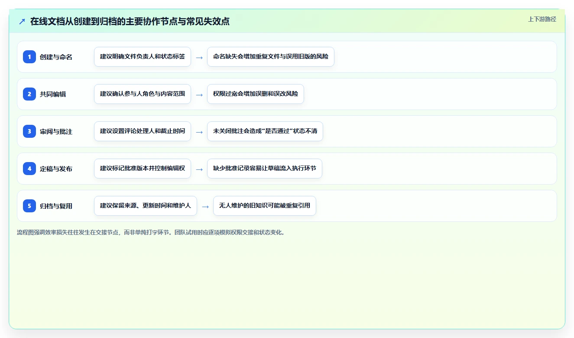
Task: Select the 共同编辑 step label
Action: tap(53, 94)
